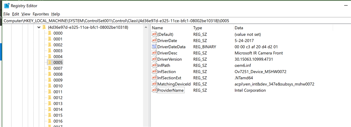Select the DriverDate value name
The height and width of the screenshot is (127, 351).
[167, 41]
